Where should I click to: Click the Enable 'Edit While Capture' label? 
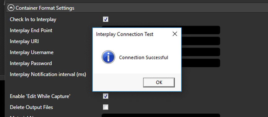[40, 96]
